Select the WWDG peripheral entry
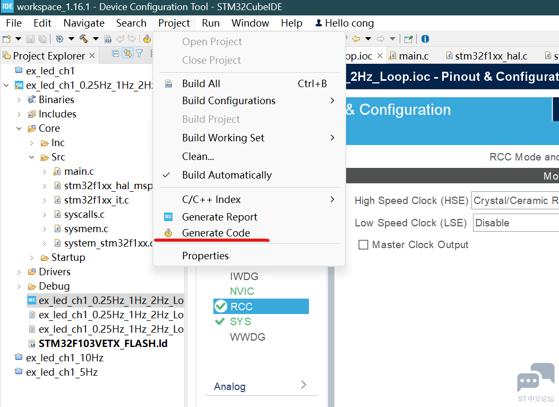 tap(248, 337)
